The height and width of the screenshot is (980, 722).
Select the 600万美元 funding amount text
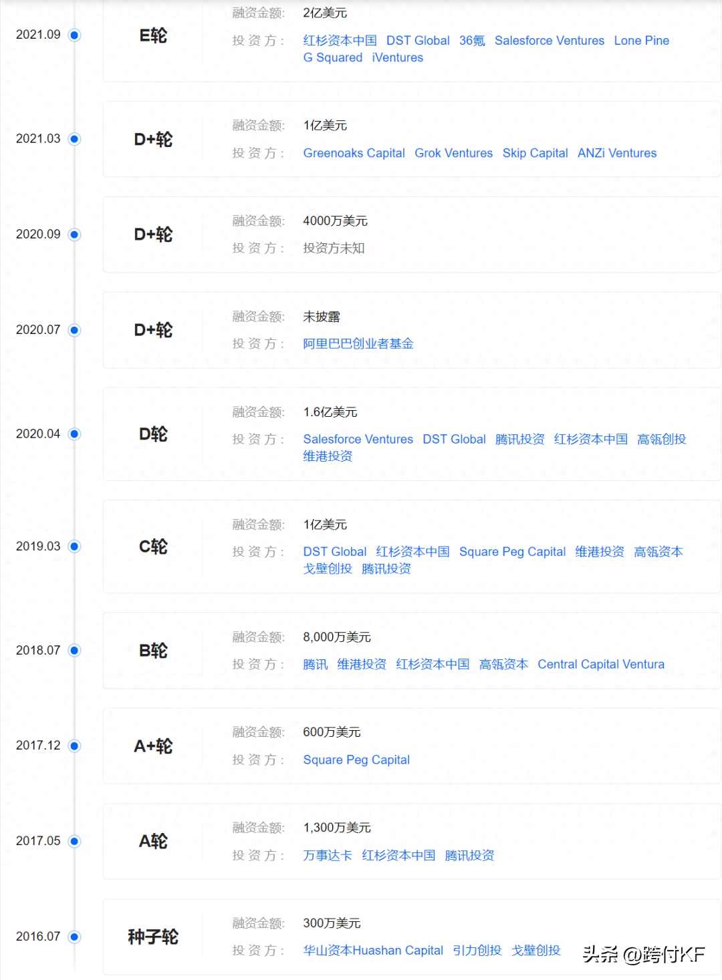click(x=332, y=733)
